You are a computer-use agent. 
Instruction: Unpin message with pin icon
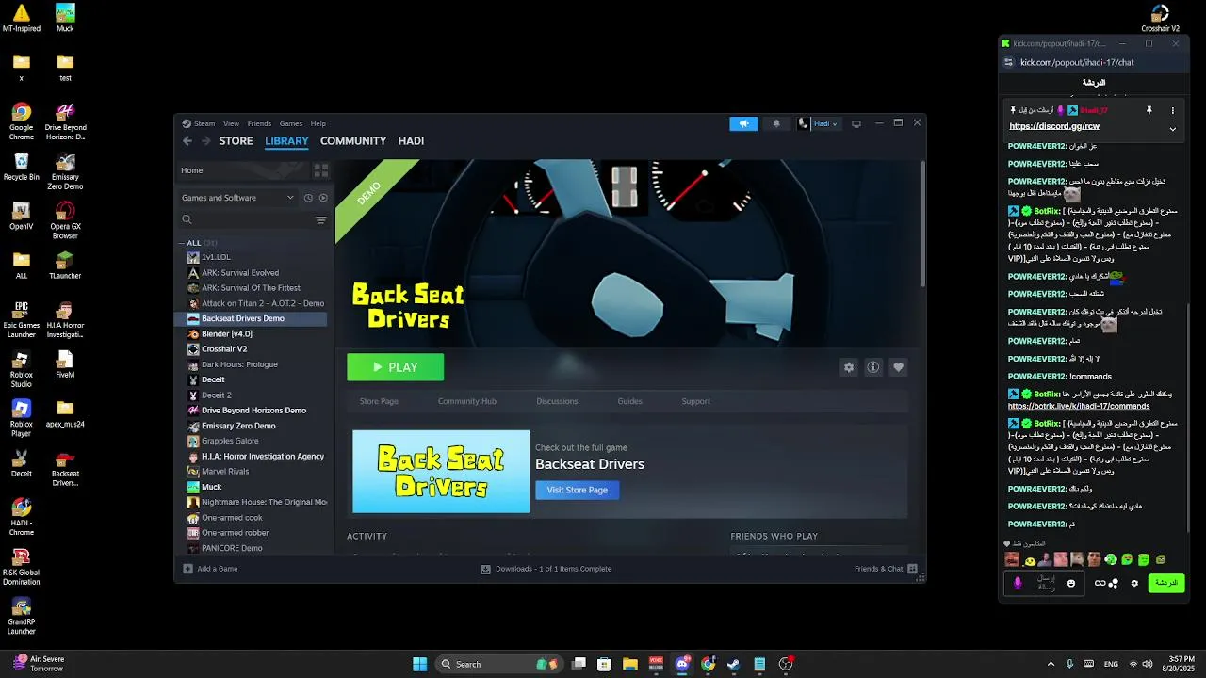[1149, 110]
